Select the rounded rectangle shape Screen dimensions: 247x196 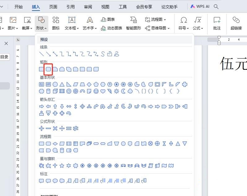click(x=48, y=69)
